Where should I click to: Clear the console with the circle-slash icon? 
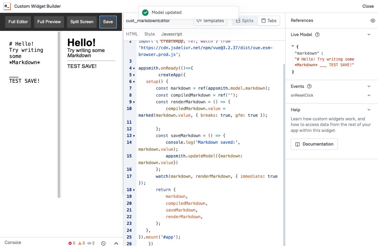103,243
